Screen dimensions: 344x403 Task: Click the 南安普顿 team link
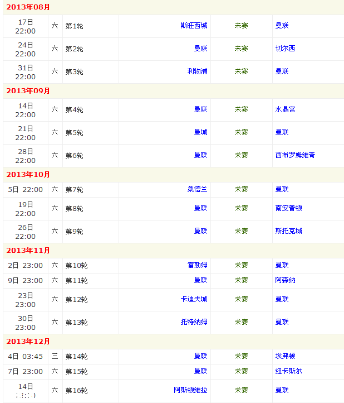pos(288,208)
